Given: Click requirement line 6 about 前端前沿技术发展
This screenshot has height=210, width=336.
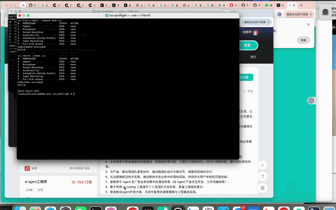Looking at the screenshot, I should [167, 177].
